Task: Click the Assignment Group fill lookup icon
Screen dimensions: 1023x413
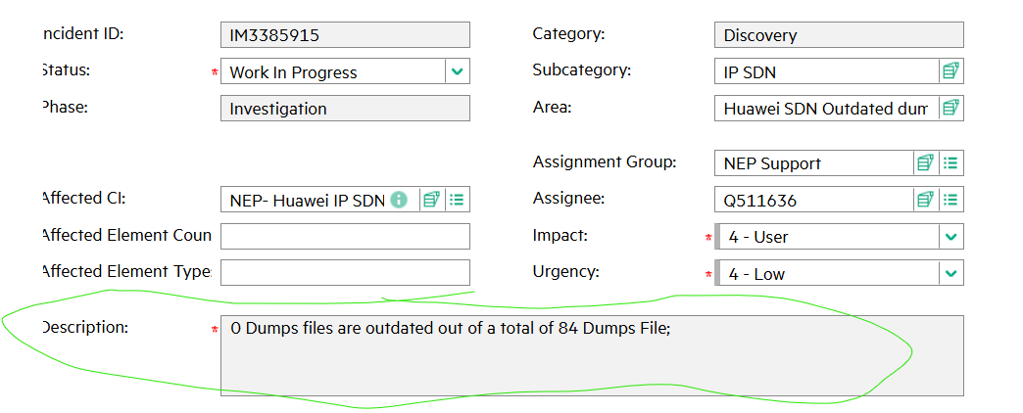Action: (x=925, y=163)
